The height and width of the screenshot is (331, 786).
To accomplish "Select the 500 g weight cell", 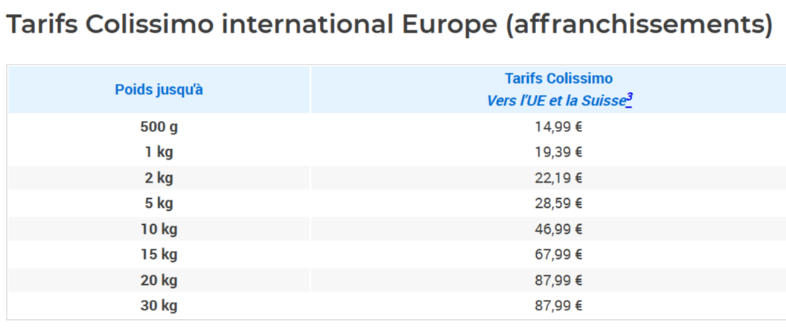I will [x=159, y=127].
